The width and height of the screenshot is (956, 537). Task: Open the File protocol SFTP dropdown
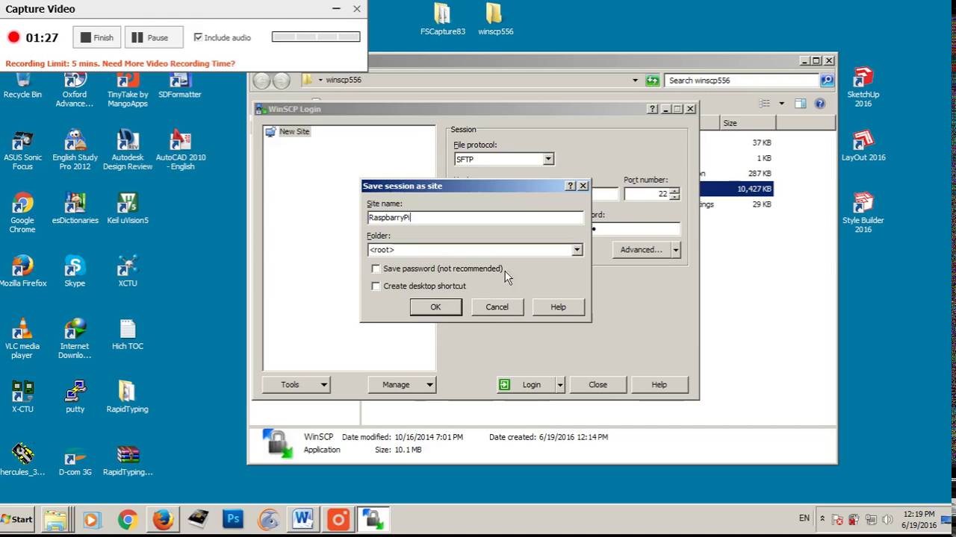[547, 159]
